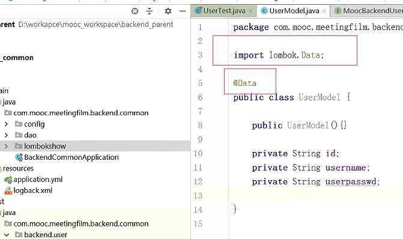403x239 pixels.
Task: Click the locate/scroll-from-source target icon
Action: 135,11
